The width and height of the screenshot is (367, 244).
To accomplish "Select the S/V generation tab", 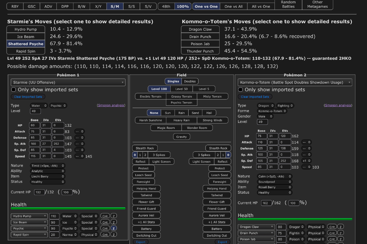I will click(x=148, y=6).
